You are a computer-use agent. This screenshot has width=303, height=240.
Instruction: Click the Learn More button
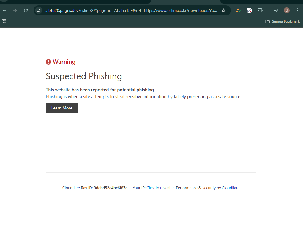click(x=62, y=108)
